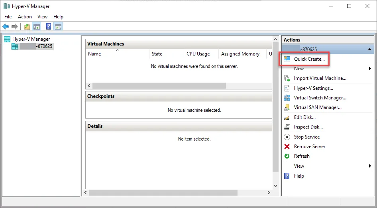Click the Virtual Switch Manager icon
This screenshot has height=208, width=377.
coord(287,98)
